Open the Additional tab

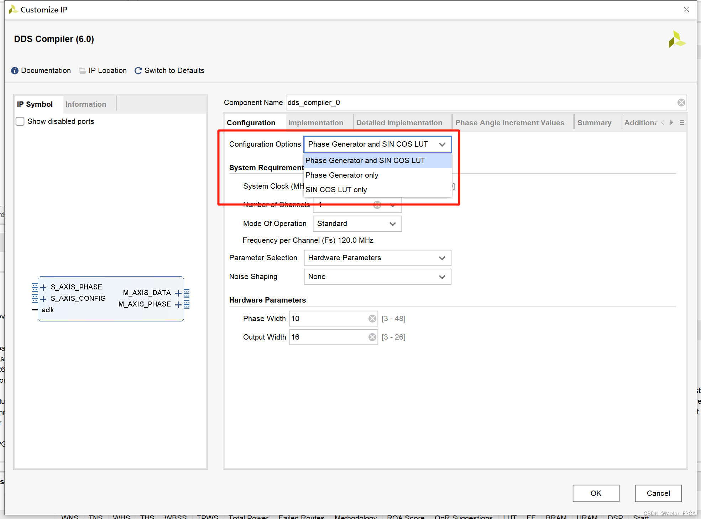point(640,123)
